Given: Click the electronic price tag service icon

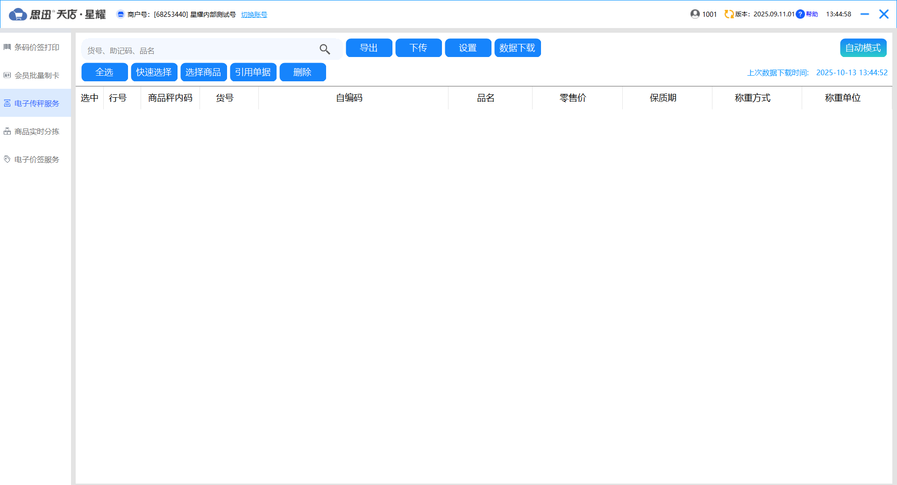Looking at the screenshot, I should tap(7, 159).
